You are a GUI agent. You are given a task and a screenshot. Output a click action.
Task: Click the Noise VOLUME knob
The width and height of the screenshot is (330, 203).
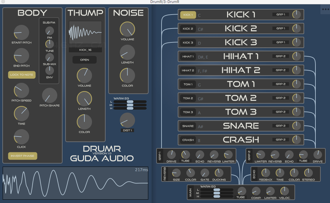pyautogui.click(x=127, y=29)
